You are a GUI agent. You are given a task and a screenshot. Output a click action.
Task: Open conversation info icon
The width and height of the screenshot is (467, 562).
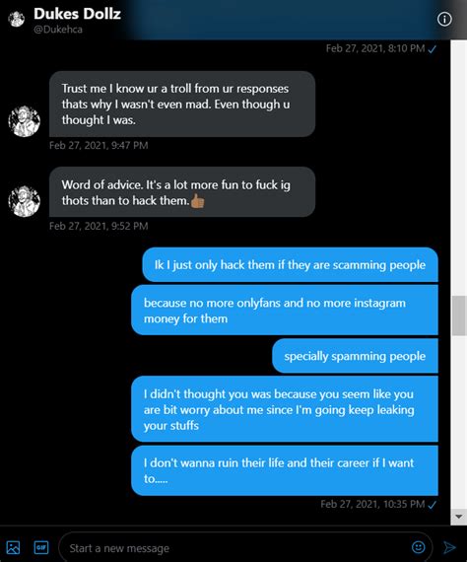coord(444,19)
